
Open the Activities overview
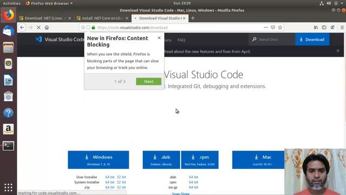pos(12,3)
